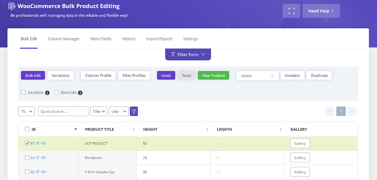Open edit icon for product ID 32

coord(37,172)
